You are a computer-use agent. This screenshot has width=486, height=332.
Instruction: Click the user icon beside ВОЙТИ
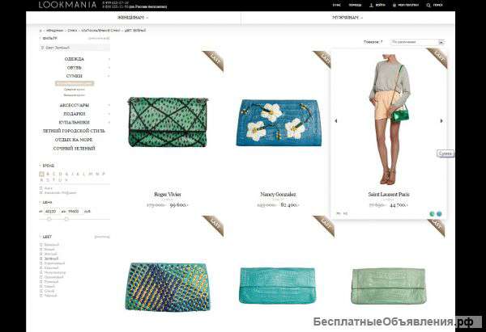click(371, 6)
